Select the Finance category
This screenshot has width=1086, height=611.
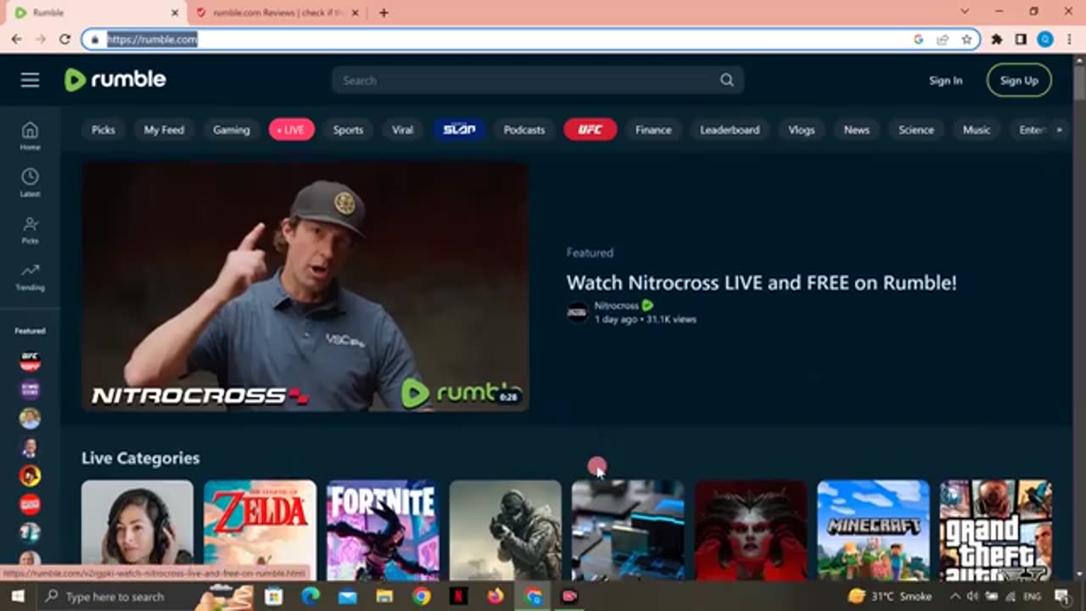pos(653,130)
